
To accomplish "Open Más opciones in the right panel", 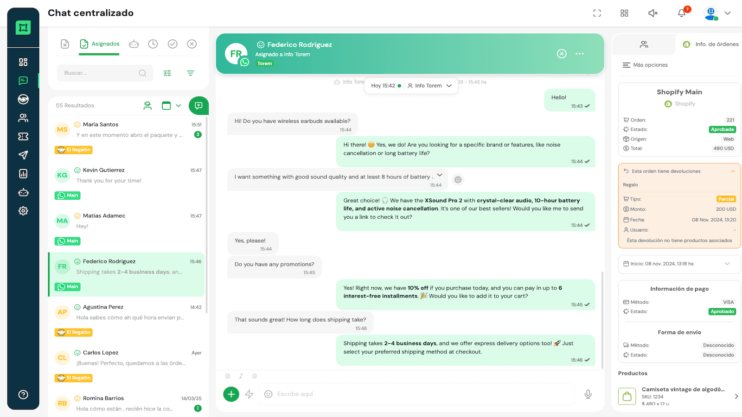I will click(645, 64).
